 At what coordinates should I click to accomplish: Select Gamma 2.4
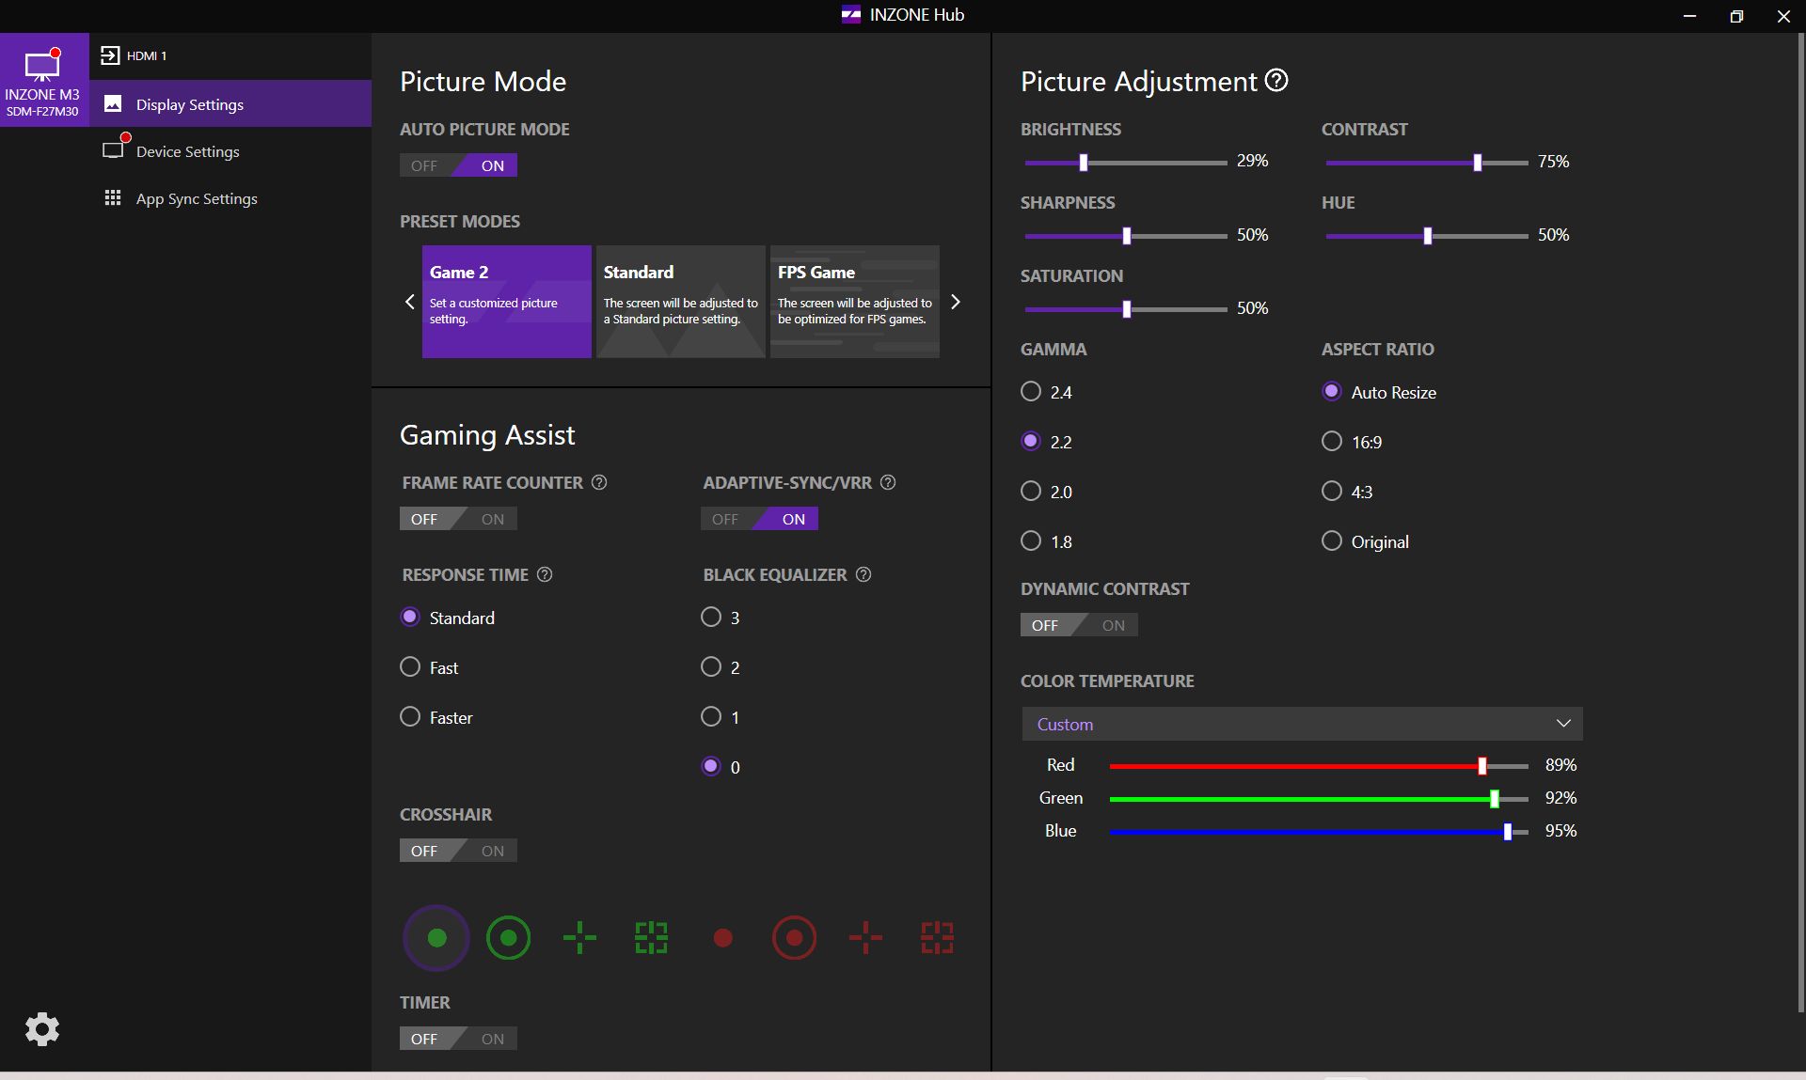pyautogui.click(x=1031, y=391)
